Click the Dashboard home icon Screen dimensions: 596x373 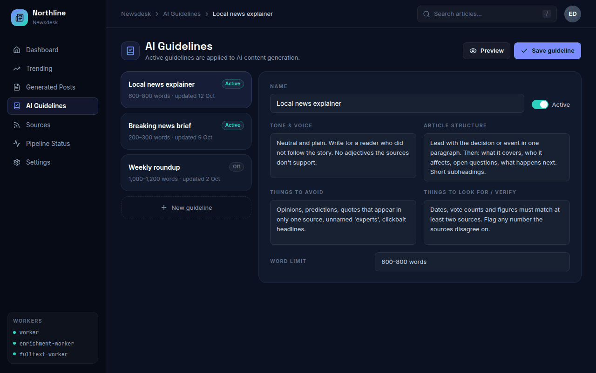(17, 50)
